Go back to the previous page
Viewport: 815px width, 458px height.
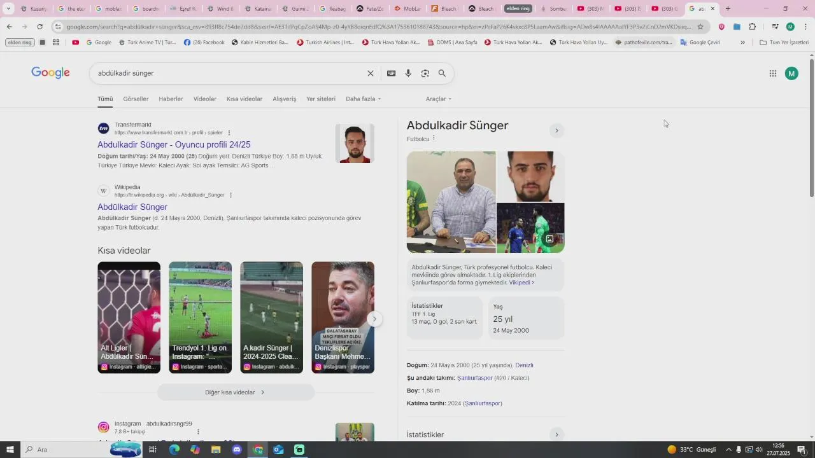[9, 27]
